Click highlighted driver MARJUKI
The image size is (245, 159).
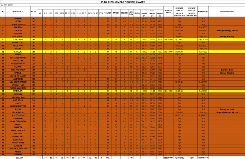coord(18,52)
